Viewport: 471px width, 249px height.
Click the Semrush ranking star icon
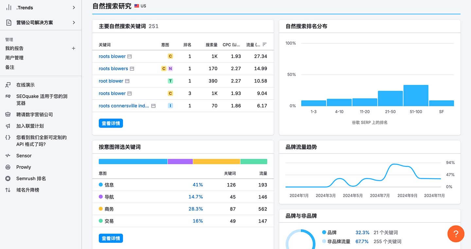point(8,179)
